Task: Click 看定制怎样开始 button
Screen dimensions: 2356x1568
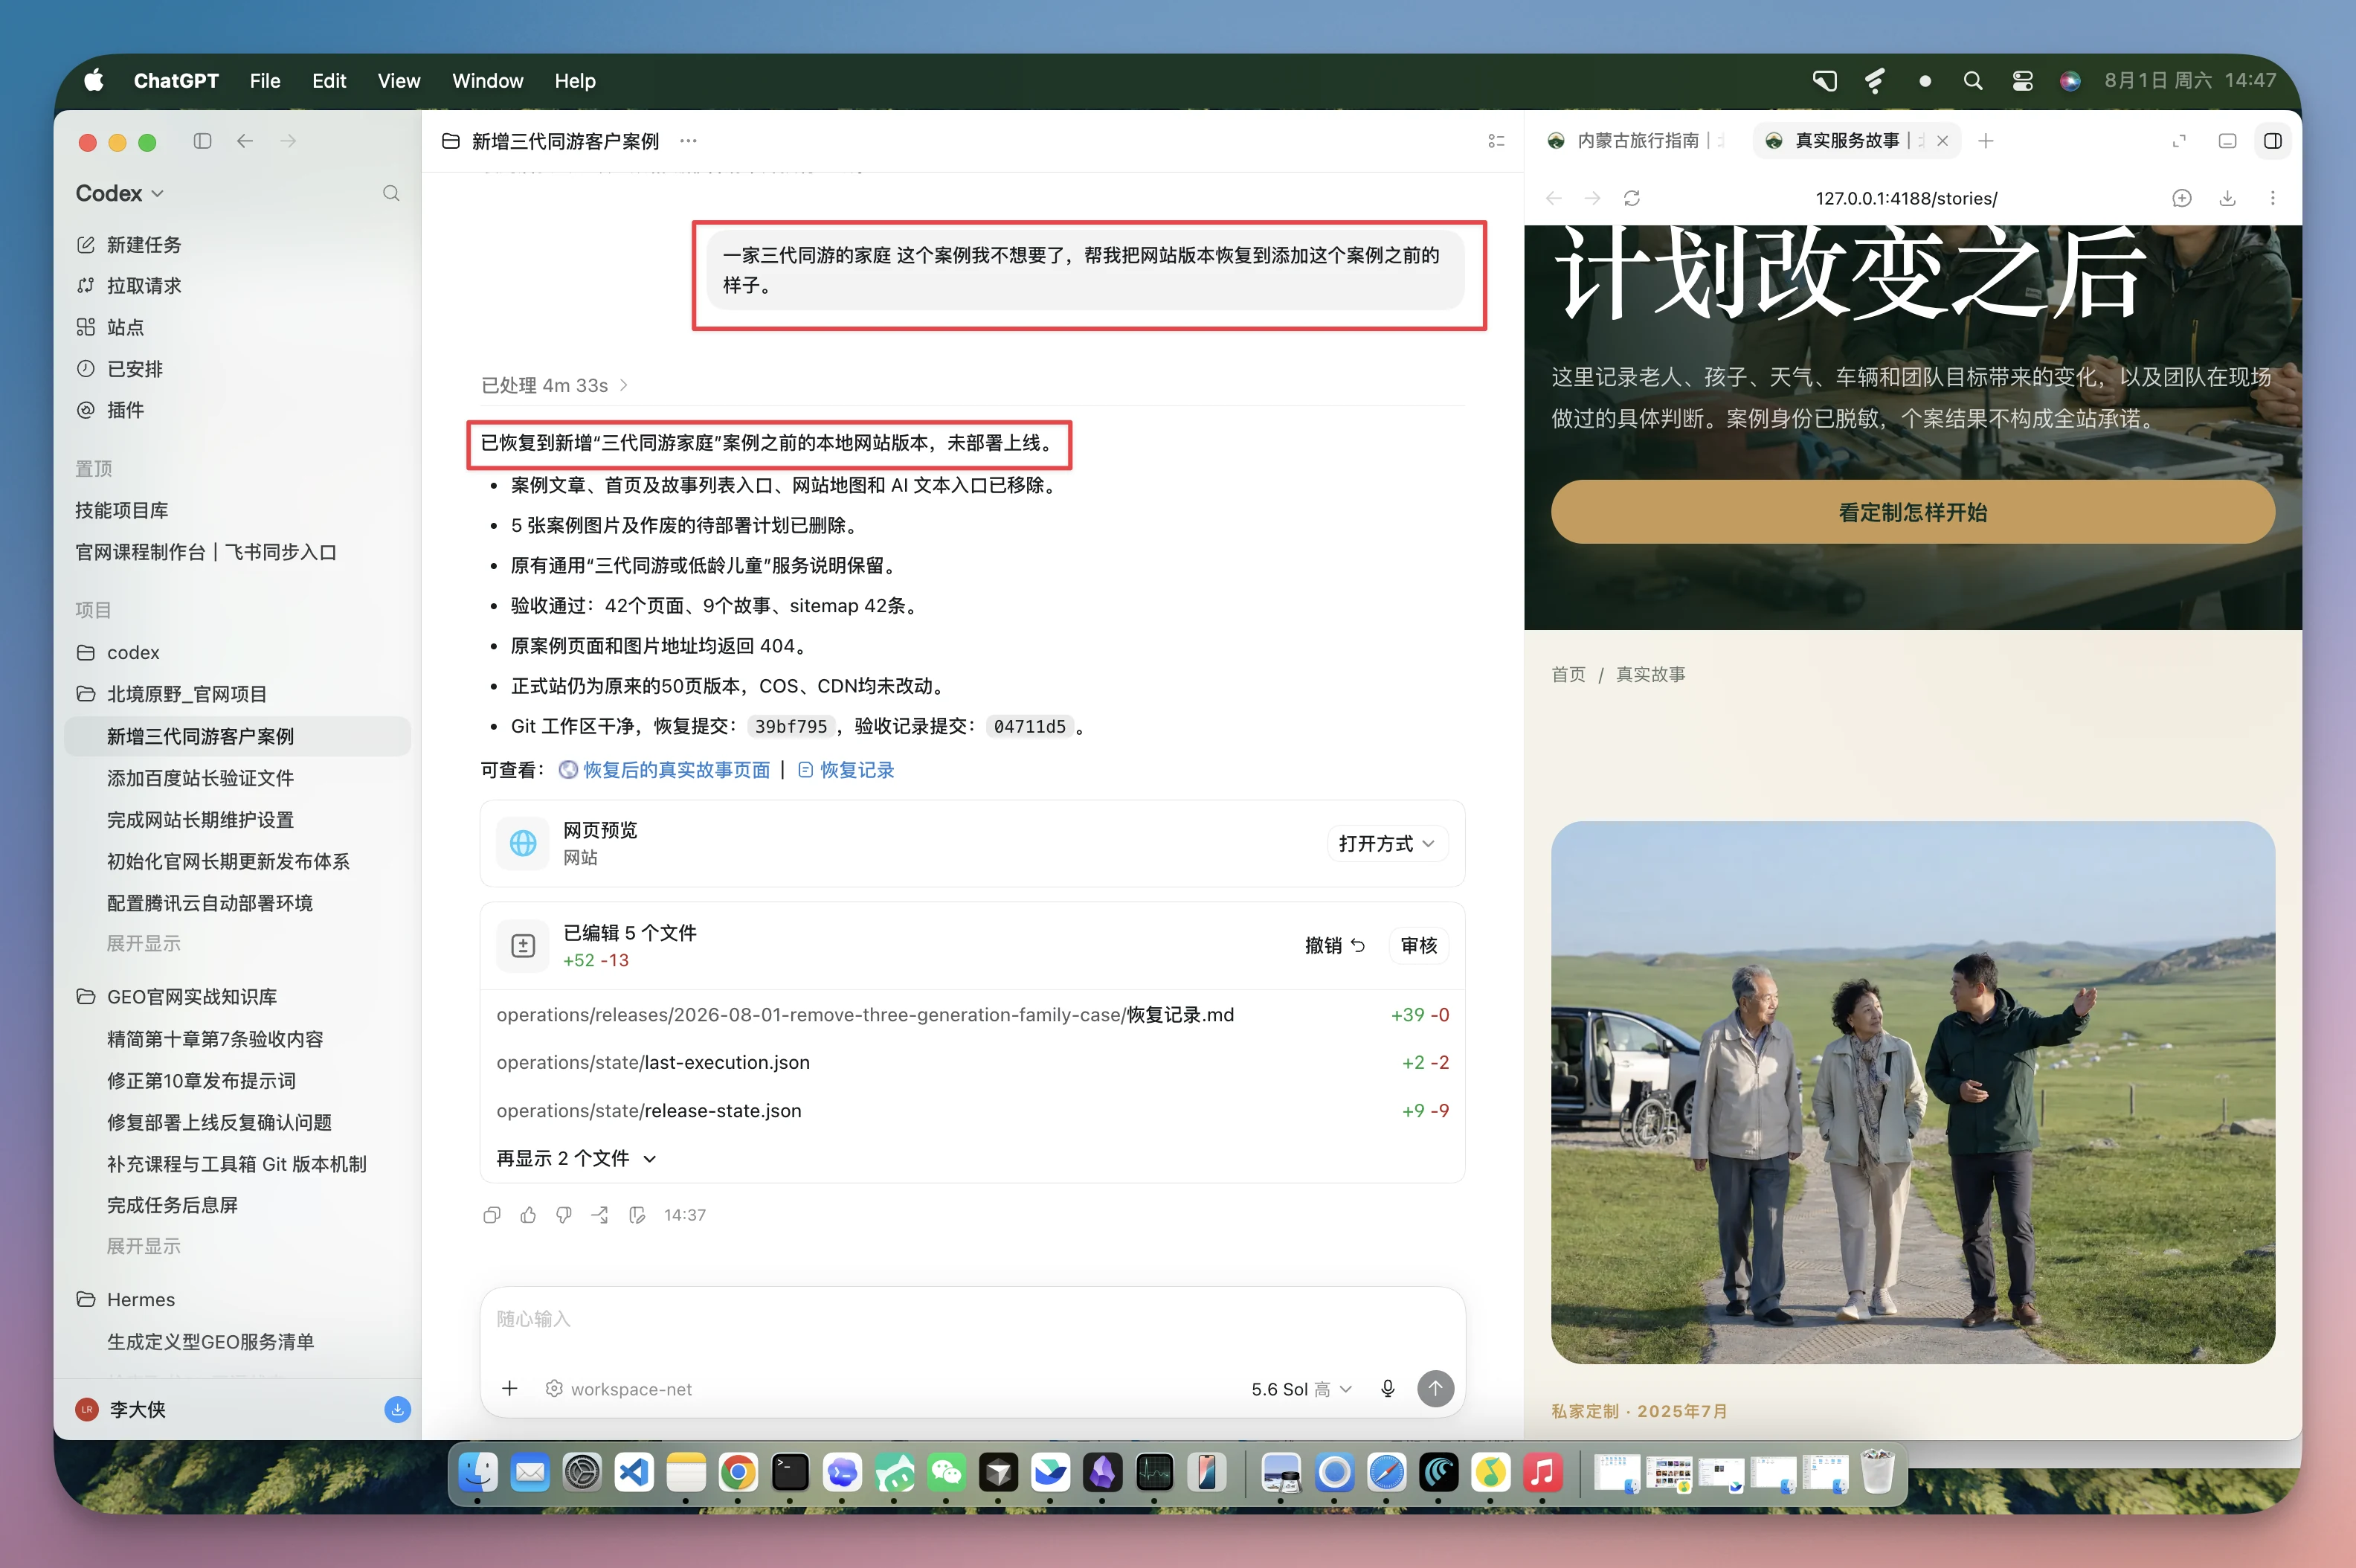Action: tap(1912, 512)
